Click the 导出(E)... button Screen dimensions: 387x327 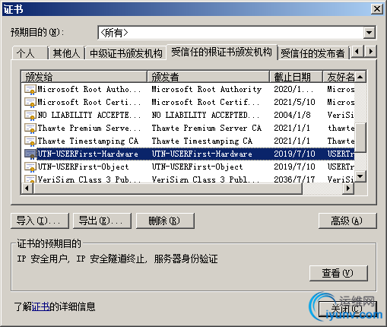(x=102, y=221)
